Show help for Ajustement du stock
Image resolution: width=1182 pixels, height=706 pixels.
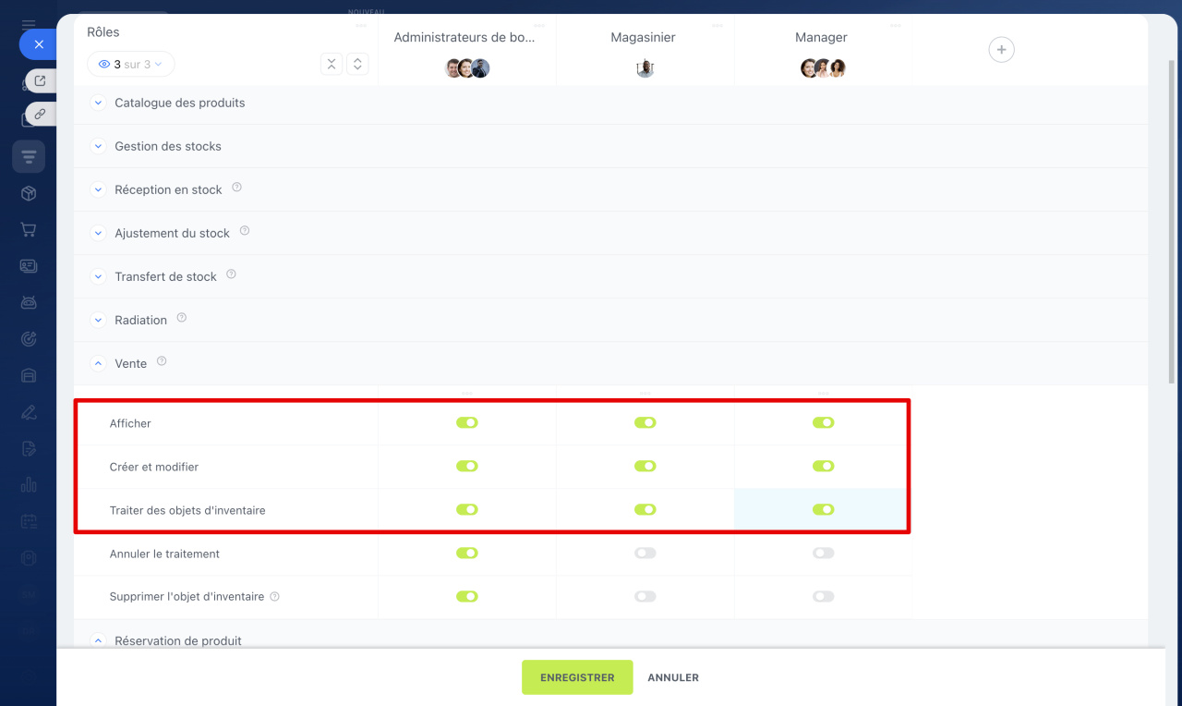pos(245,231)
